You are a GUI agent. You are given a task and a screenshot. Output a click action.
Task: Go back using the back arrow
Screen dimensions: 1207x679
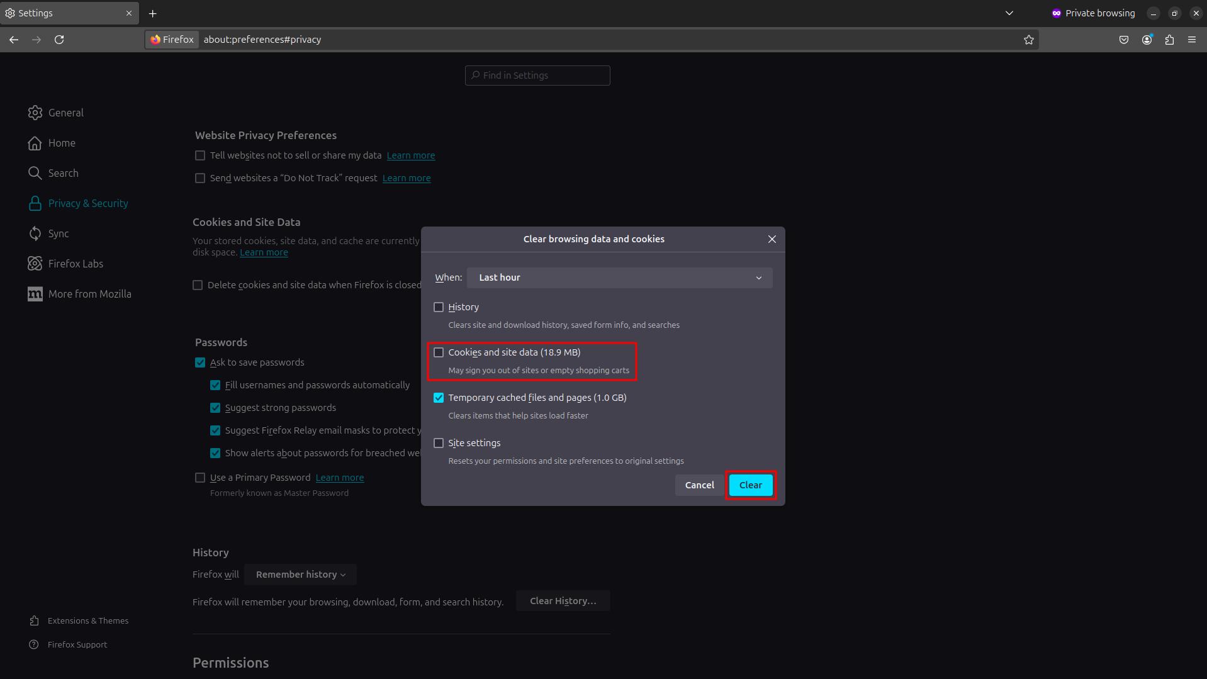[x=14, y=40]
